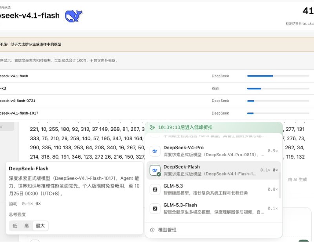Click the 0.5× cost of DeepSeek-V4-Pro
The image size is (314, 242).
(x=273, y=151)
